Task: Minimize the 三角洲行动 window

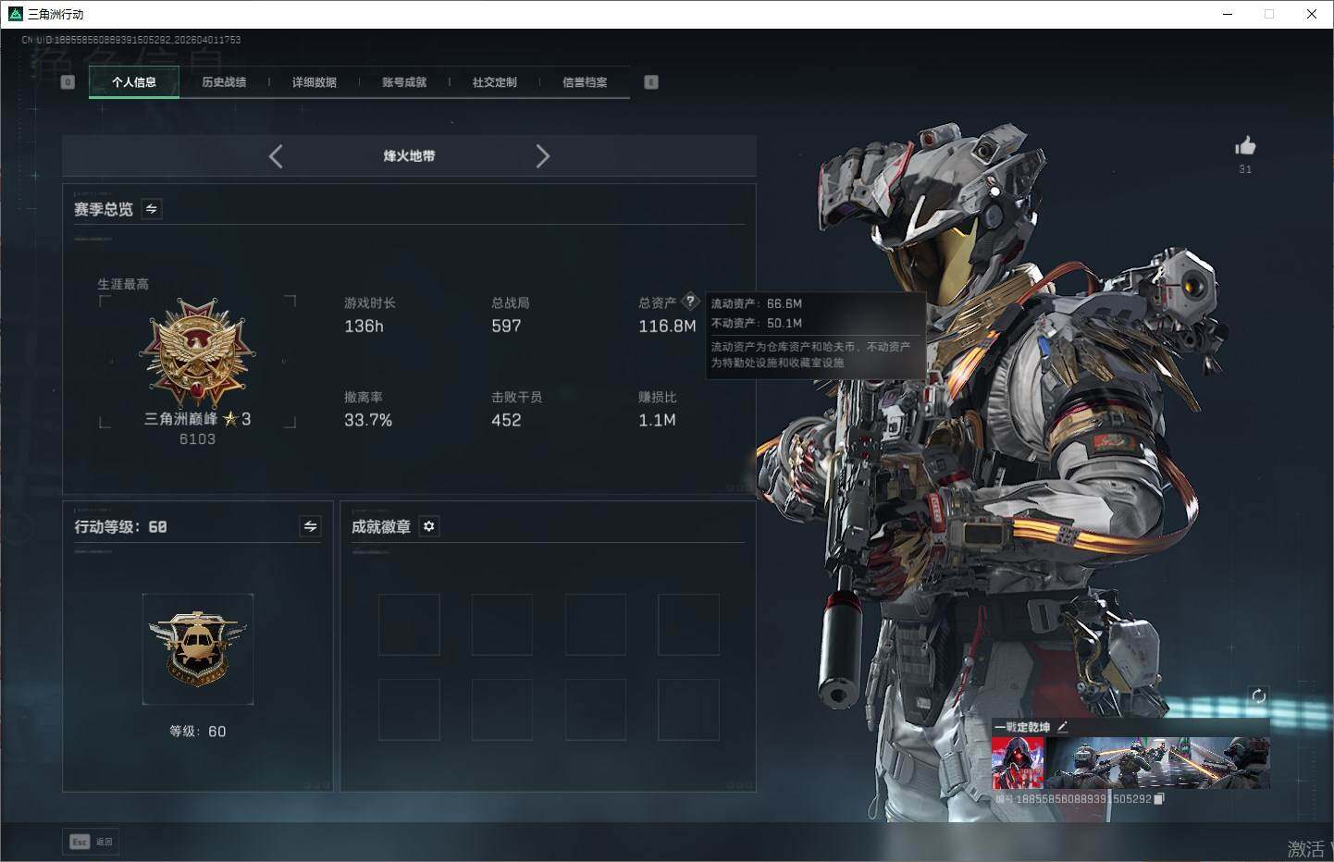Action: tap(1229, 14)
